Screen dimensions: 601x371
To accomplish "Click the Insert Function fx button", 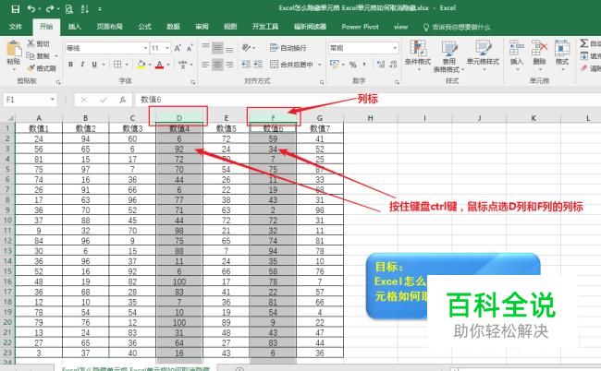I will (123, 100).
